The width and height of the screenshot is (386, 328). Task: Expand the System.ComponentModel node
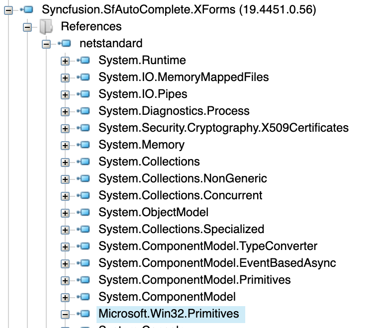pos(65,298)
